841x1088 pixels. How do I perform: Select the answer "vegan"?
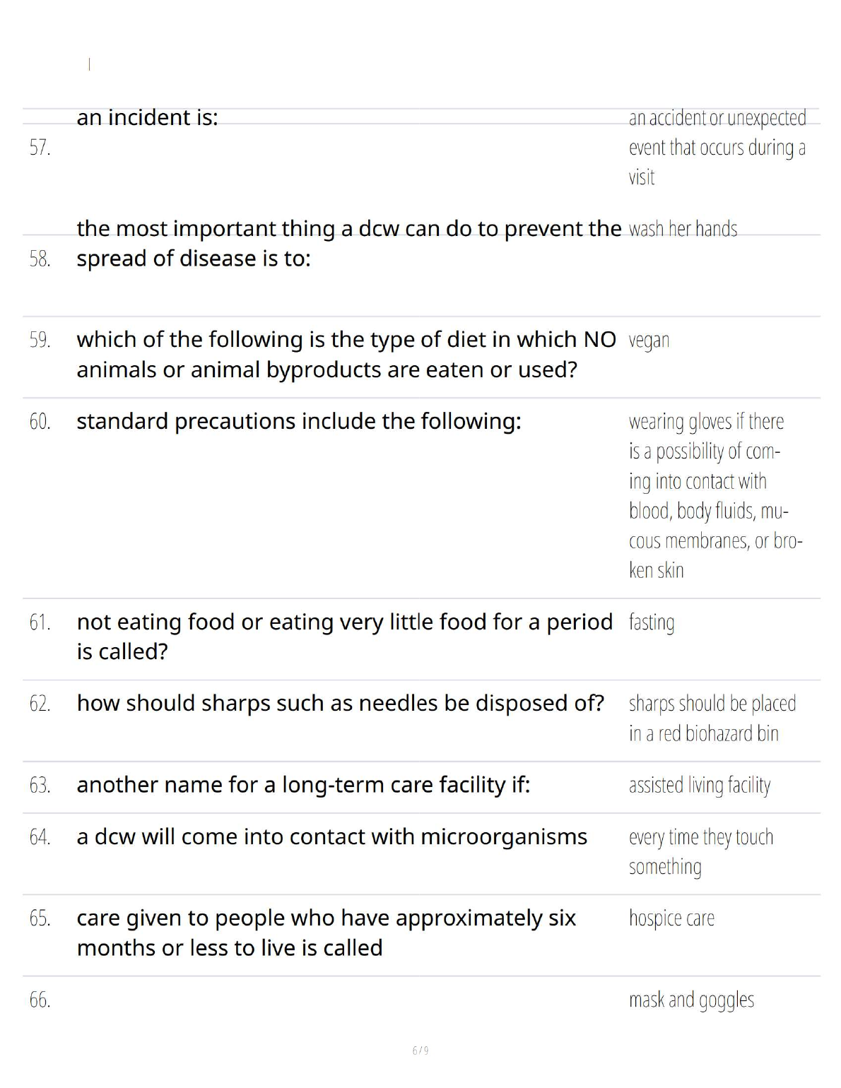click(x=649, y=340)
